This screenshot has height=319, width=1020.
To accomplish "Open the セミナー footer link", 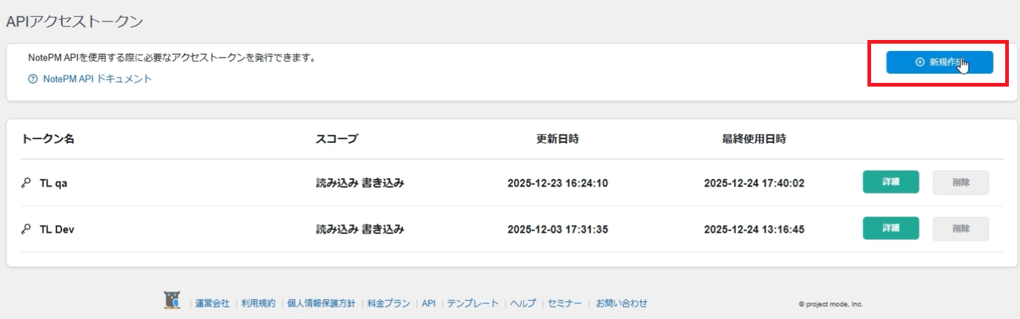I will click(564, 303).
